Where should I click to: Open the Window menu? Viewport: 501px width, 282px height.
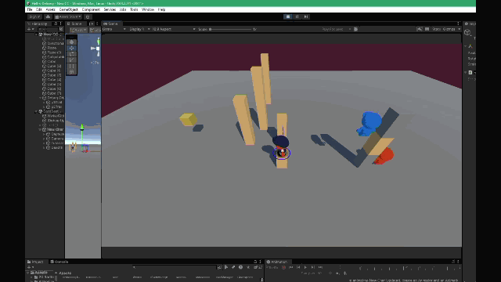coord(148,9)
